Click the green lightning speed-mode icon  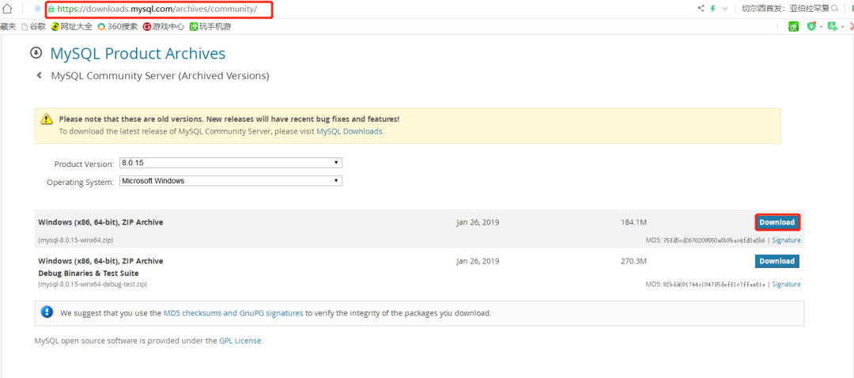[x=712, y=9]
